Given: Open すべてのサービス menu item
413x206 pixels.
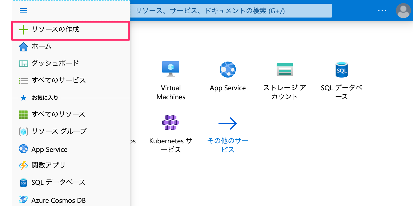Looking at the screenshot, I should [x=59, y=80].
